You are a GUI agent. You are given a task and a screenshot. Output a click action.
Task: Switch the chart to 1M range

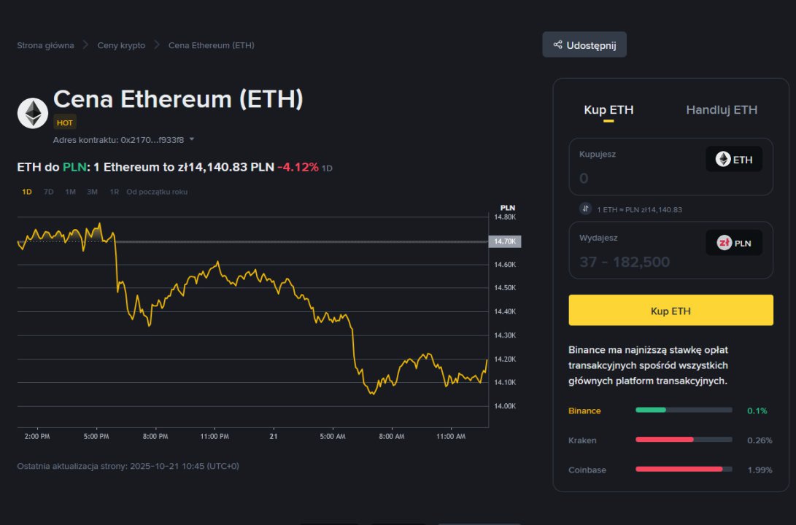click(71, 192)
